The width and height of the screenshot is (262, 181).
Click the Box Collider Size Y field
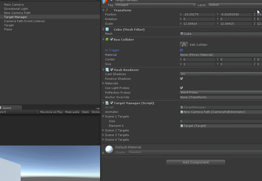coord(236,64)
